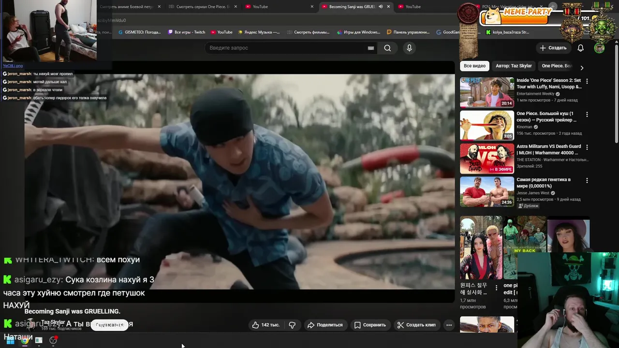Open the 'Astra Militarum VS Death Guard' live thumbnail
The width and height of the screenshot is (619, 348).
pos(486,158)
